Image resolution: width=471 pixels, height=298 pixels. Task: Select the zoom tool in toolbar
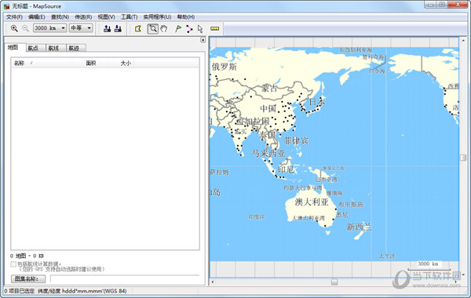(152, 29)
